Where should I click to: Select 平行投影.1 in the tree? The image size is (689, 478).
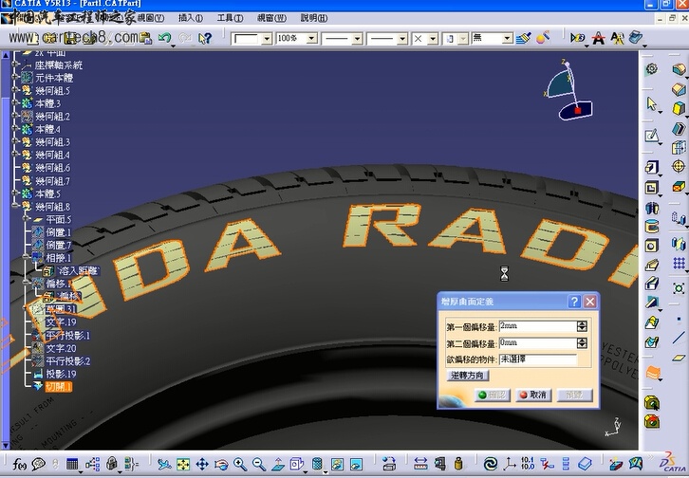[67, 336]
